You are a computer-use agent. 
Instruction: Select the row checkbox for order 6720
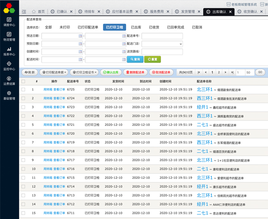click(x=23, y=134)
